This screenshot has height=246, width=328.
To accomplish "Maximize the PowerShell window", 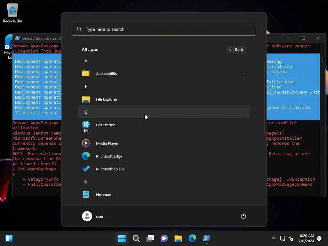I will click(x=303, y=38).
